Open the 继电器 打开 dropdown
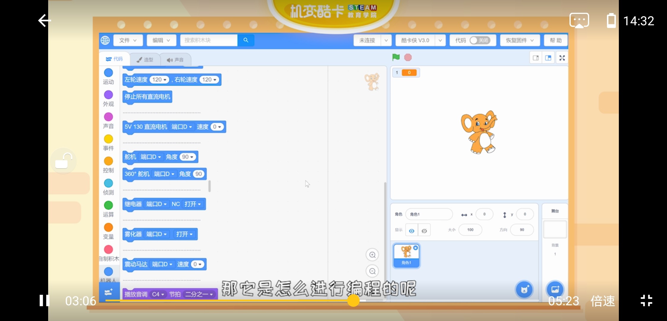Image resolution: width=667 pixels, height=321 pixels. (x=193, y=204)
